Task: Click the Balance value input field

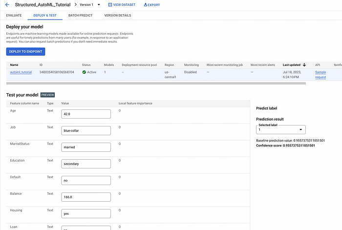Action: tap(86, 197)
